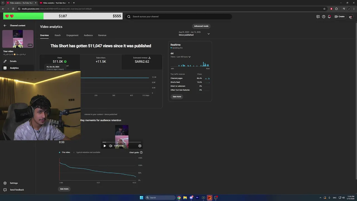357x201 pixels.
Task: Show hidden system tray icons
Action: point(320,198)
